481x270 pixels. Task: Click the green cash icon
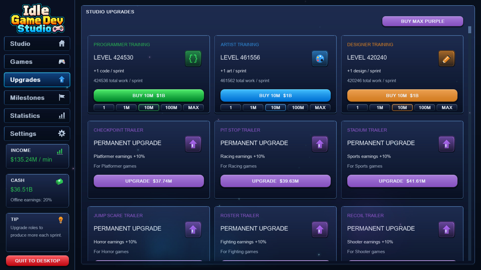coord(59,182)
